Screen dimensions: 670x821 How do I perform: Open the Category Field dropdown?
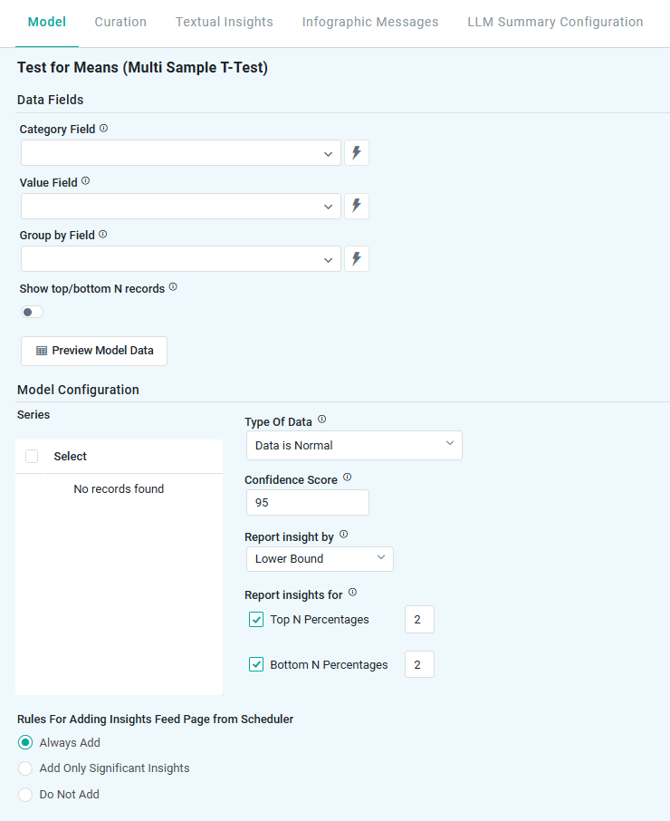point(180,153)
